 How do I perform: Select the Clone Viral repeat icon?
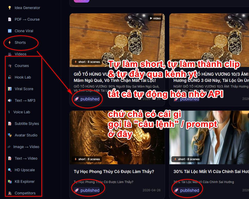click(10, 31)
